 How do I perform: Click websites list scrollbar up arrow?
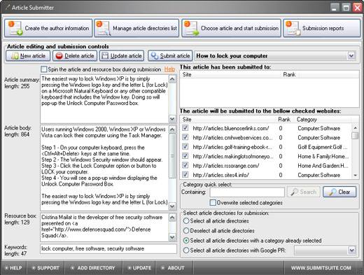355,128
